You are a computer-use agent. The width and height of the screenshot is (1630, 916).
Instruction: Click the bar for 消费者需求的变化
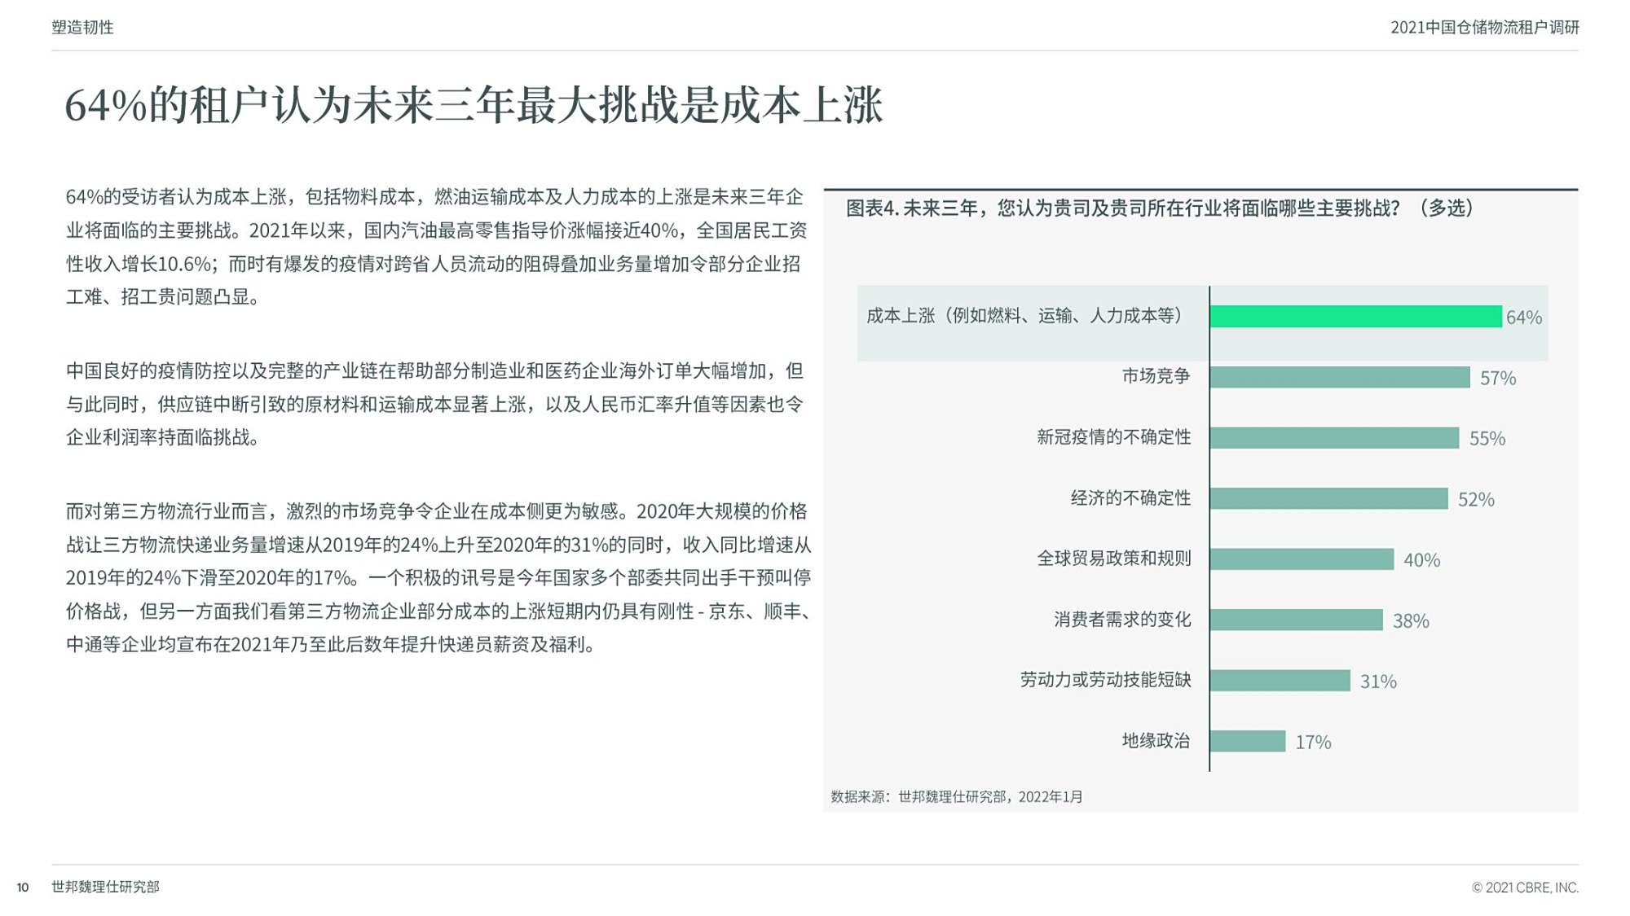point(1296,620)
